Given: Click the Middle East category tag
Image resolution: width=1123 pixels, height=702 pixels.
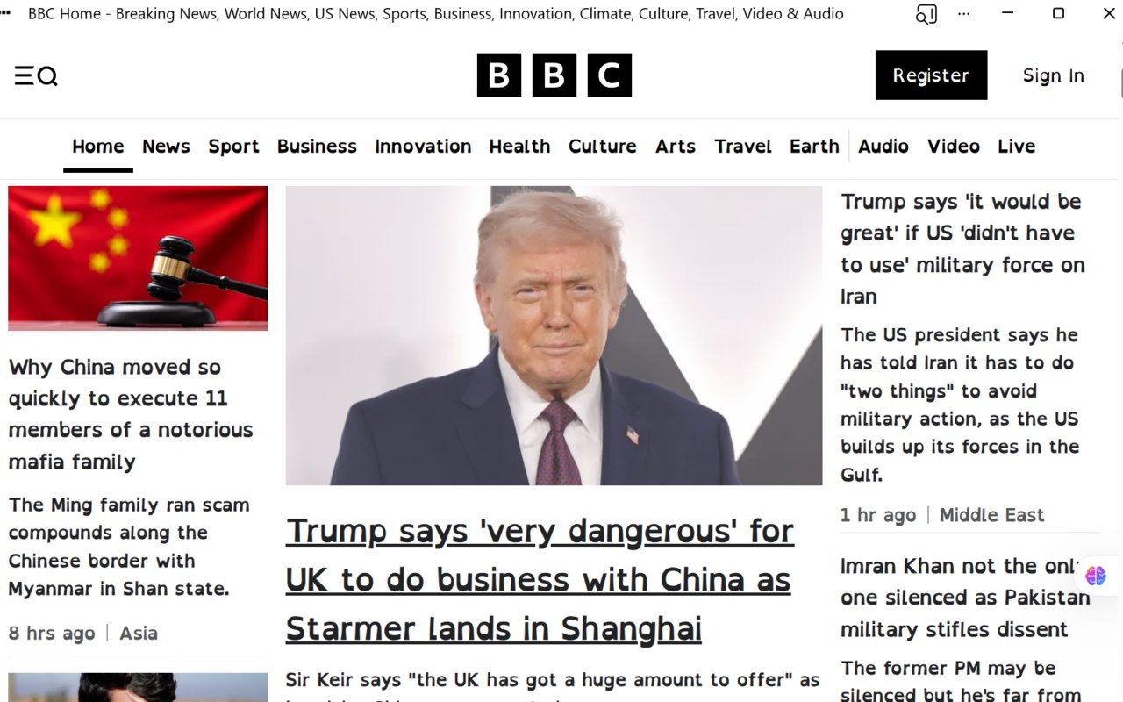Looking at the screenshot, I should tap(991, 515).
